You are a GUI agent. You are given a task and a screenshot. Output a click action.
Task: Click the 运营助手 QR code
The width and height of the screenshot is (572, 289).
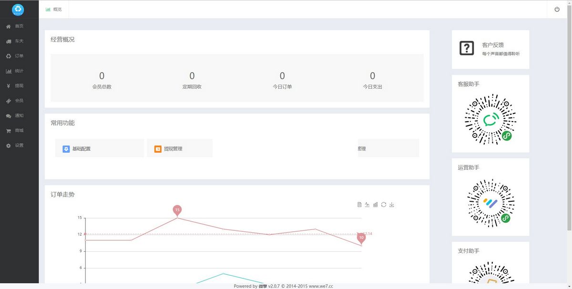[x=490, y=203]
